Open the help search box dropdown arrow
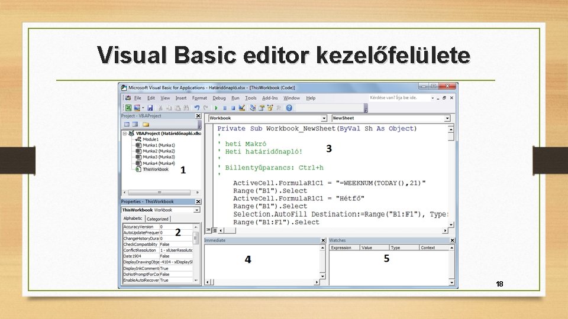568x319 pixels. tap(433, 98)
